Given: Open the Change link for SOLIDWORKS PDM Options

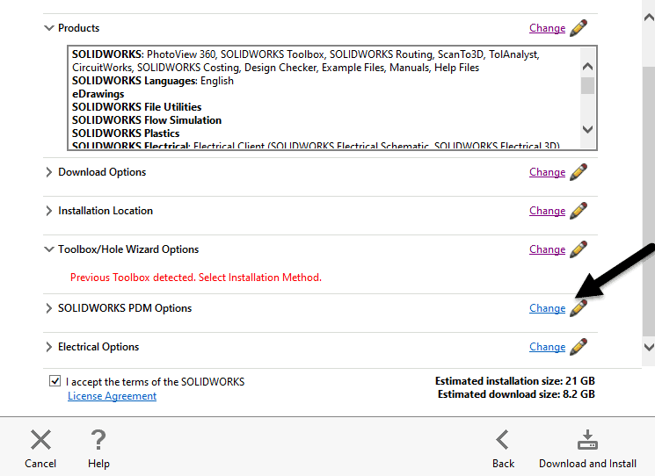Looking at the screenshot, I should 547,308.
